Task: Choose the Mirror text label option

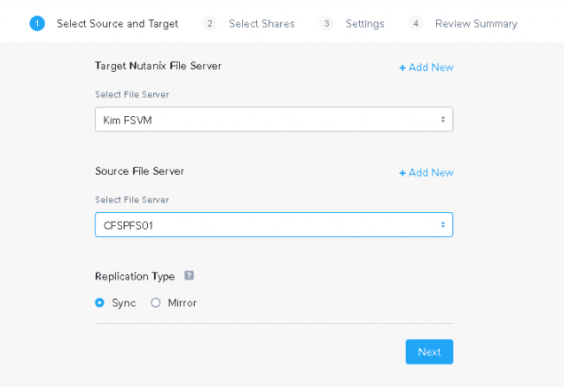Action: 182,303
